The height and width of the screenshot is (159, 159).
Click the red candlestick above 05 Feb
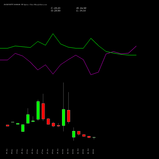click(84, 135)
